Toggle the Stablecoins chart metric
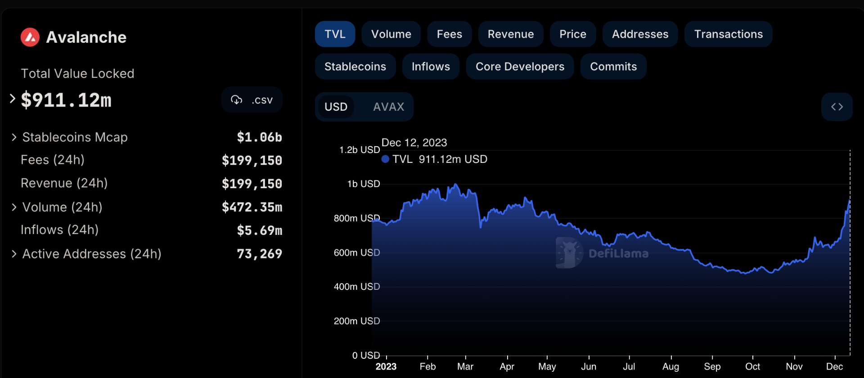 click(x=355, y=67)
